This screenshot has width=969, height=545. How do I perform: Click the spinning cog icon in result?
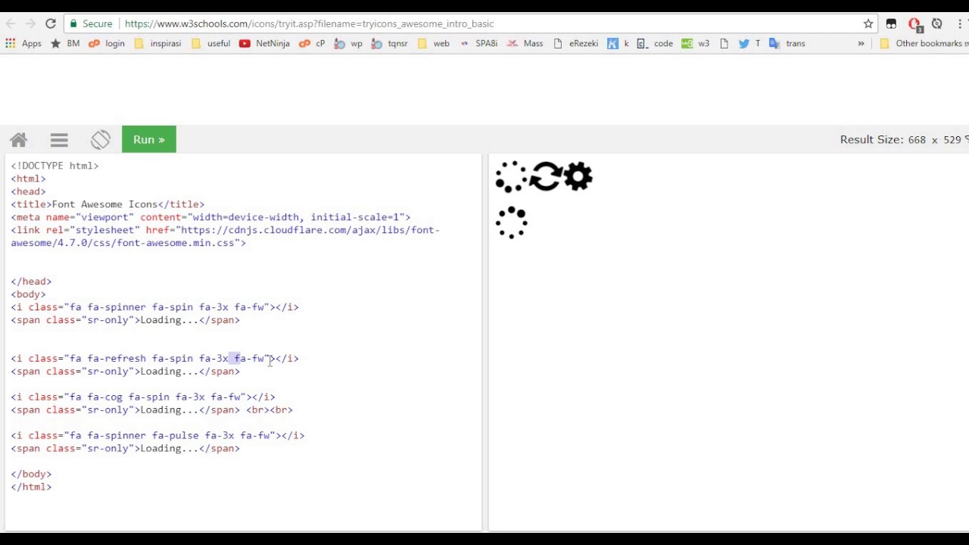(x=578, y=177)
